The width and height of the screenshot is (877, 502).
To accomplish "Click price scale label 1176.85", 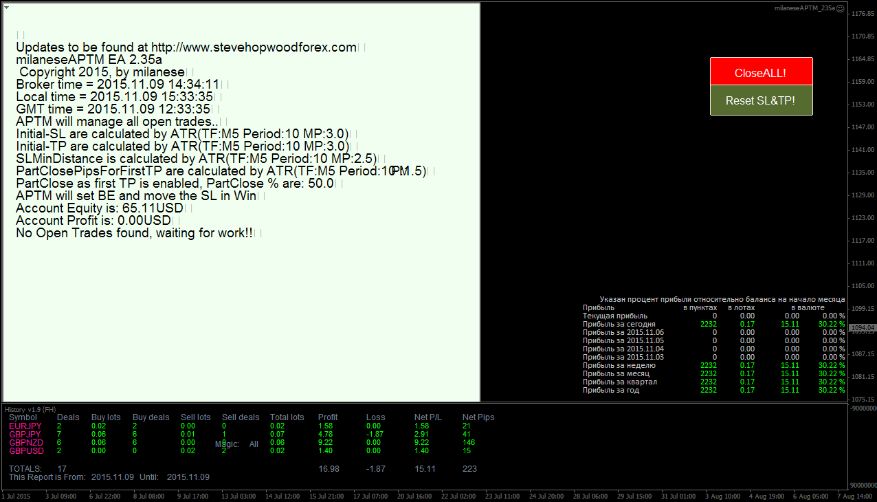I will click(864, 14).
